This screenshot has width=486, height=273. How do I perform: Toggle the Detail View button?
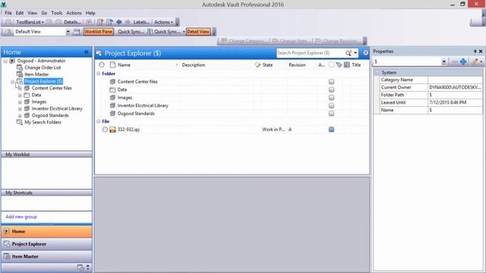pyautogui.click(x=198, y=32)
